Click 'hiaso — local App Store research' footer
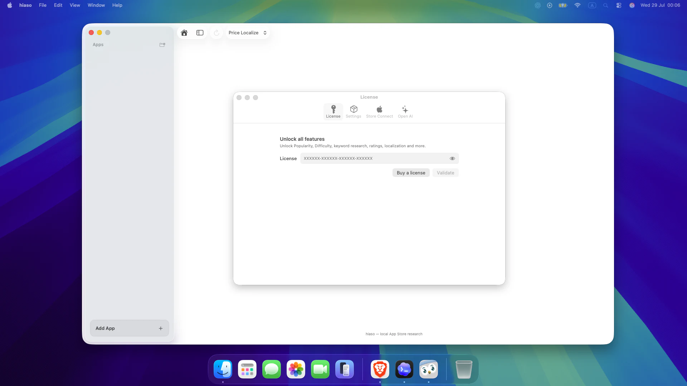 [394, 334]
